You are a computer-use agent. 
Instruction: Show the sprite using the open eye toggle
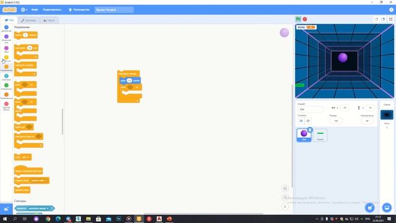click(x=301, y=121)
